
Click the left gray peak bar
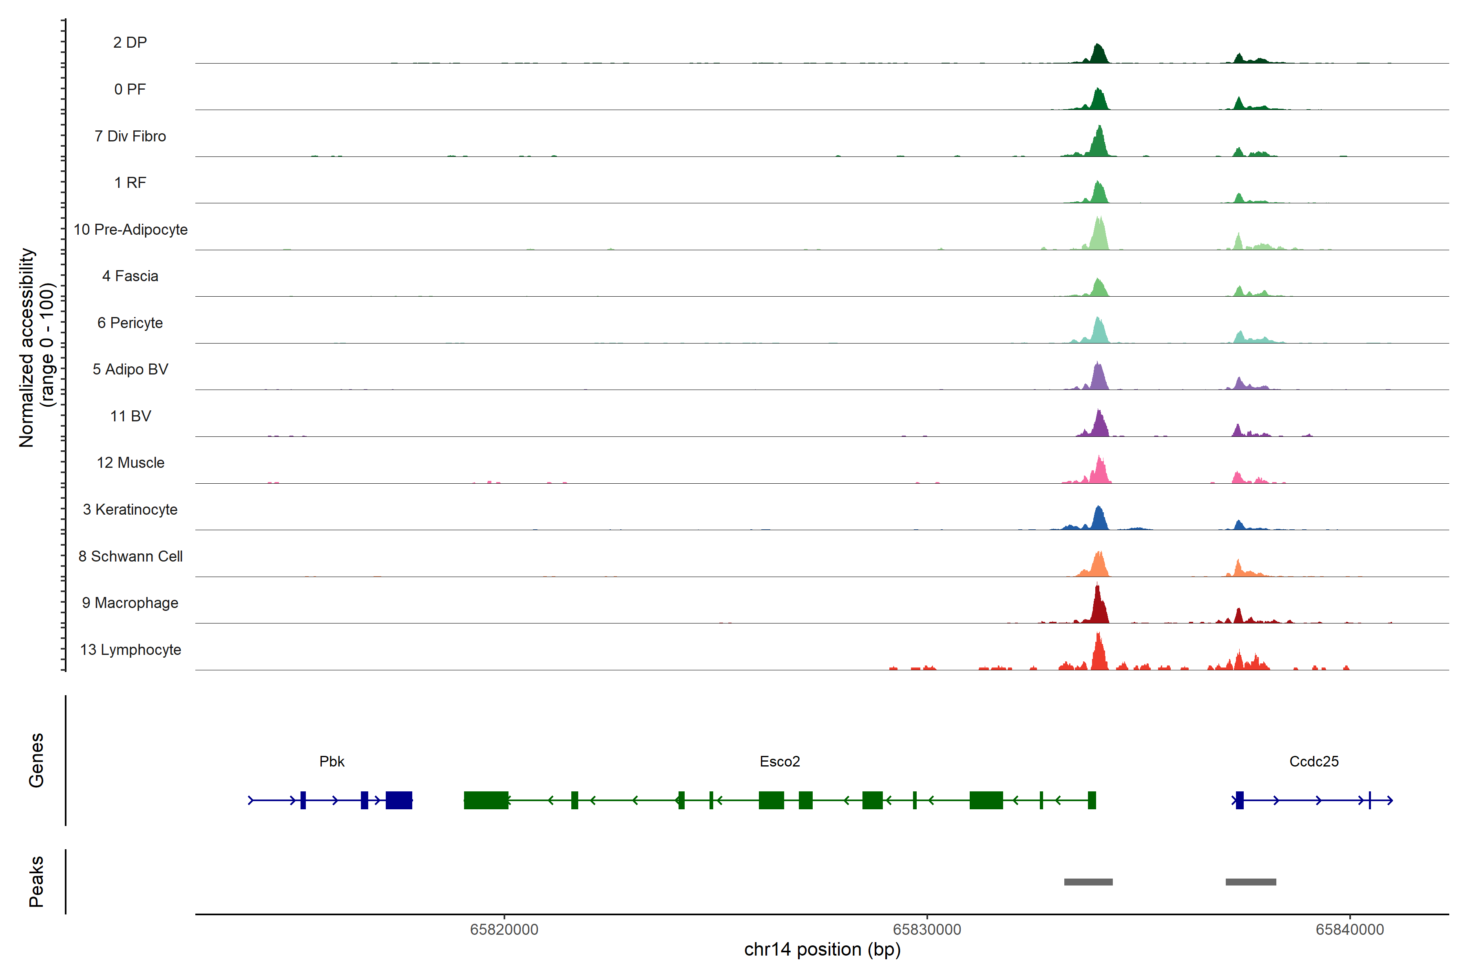click(x=1088, y=882)
